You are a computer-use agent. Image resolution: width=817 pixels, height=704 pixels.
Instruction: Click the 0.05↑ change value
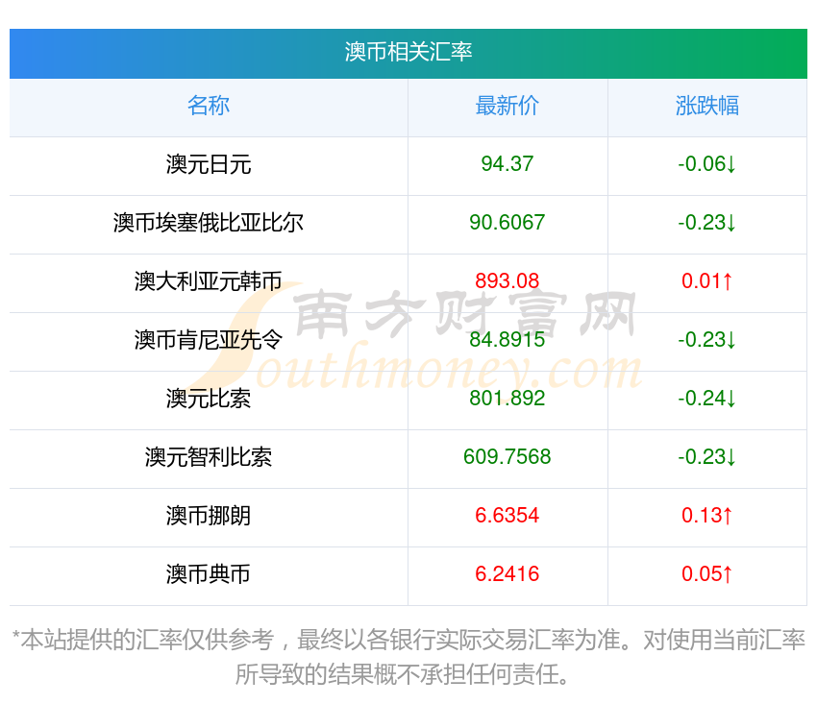point(707,574)
